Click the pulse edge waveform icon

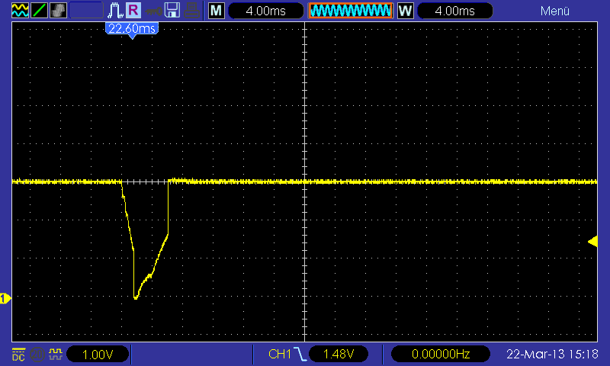115,10
